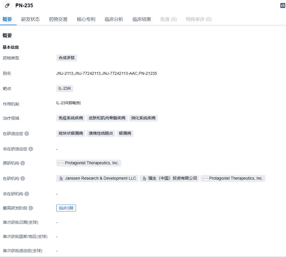
Task: Click info icon next to 非在研适应症
Action: coord(31,149)
